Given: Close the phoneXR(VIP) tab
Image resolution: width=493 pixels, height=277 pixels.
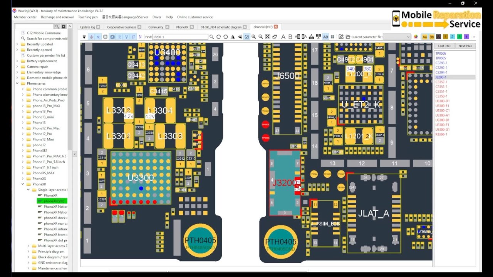Looking at the screenshot, I should point(276,27).
